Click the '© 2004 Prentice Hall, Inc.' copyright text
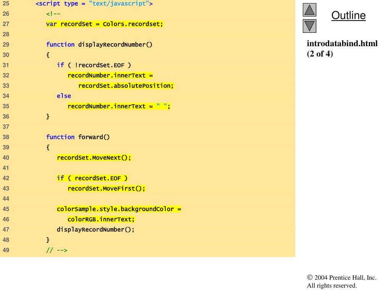 click(x=342, y=278)
